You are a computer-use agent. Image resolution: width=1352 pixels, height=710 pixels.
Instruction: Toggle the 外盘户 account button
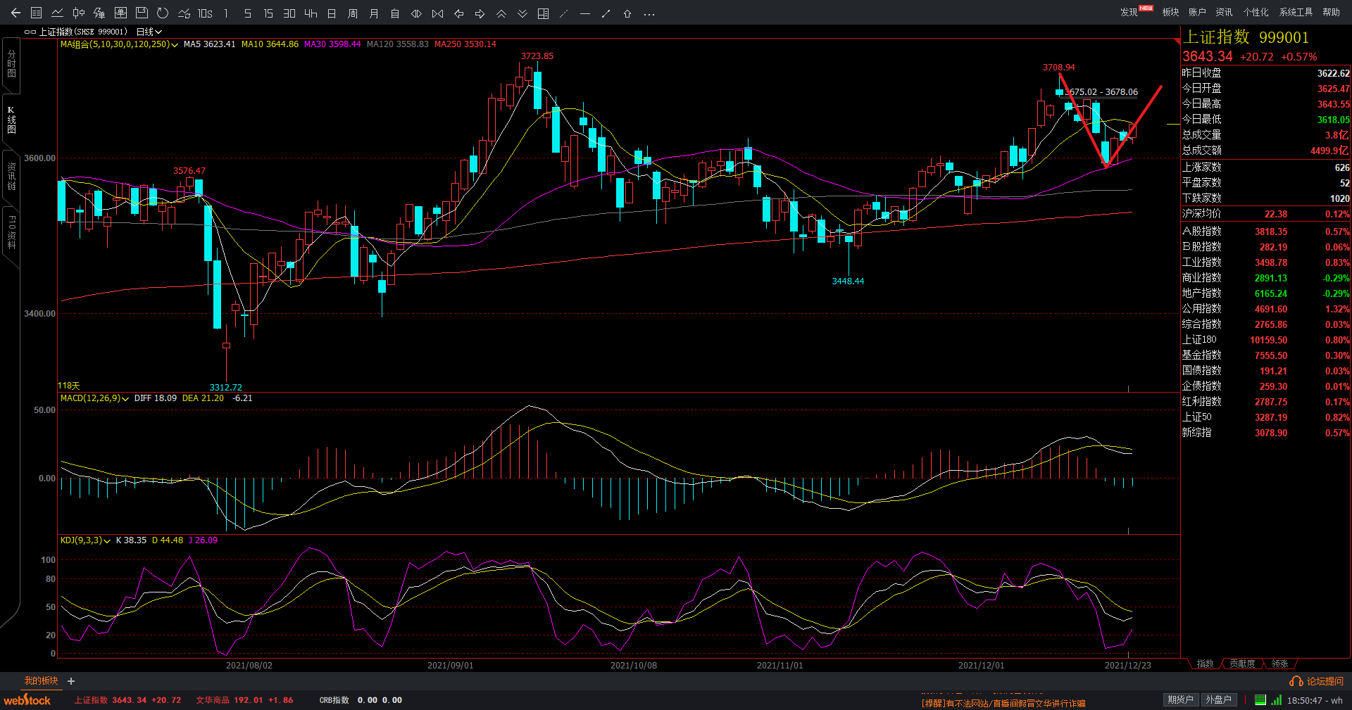[1218, 700]
